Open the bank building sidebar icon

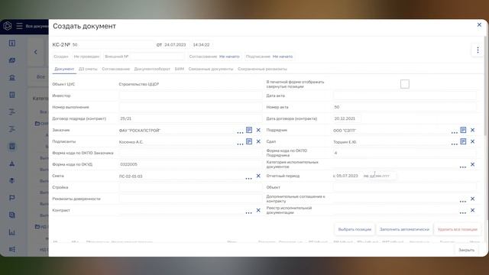12,77
